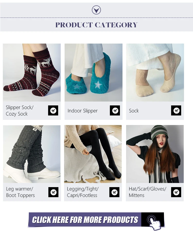Select the Hat/Scarf/Gloves/Mittens label

tap(147, 192)
